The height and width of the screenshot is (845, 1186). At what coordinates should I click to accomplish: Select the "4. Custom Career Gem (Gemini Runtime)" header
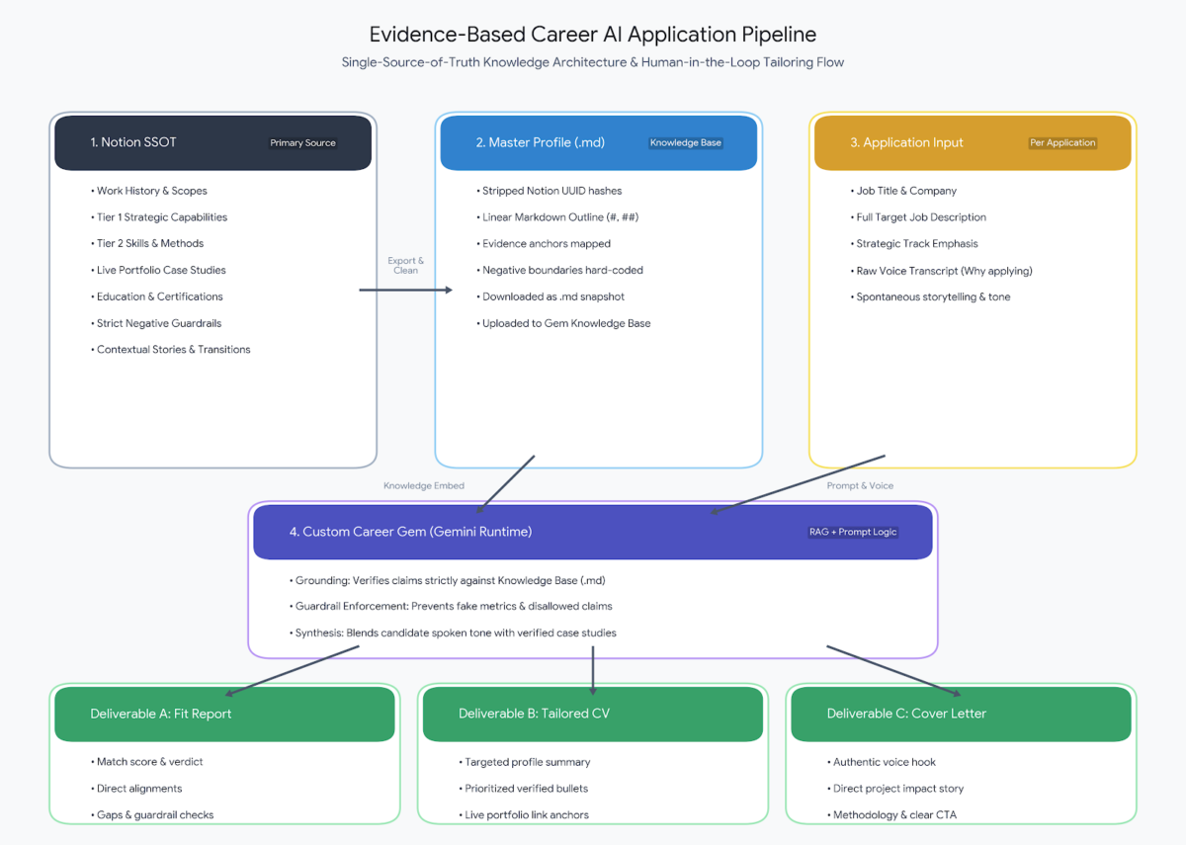tap(593, 532)
